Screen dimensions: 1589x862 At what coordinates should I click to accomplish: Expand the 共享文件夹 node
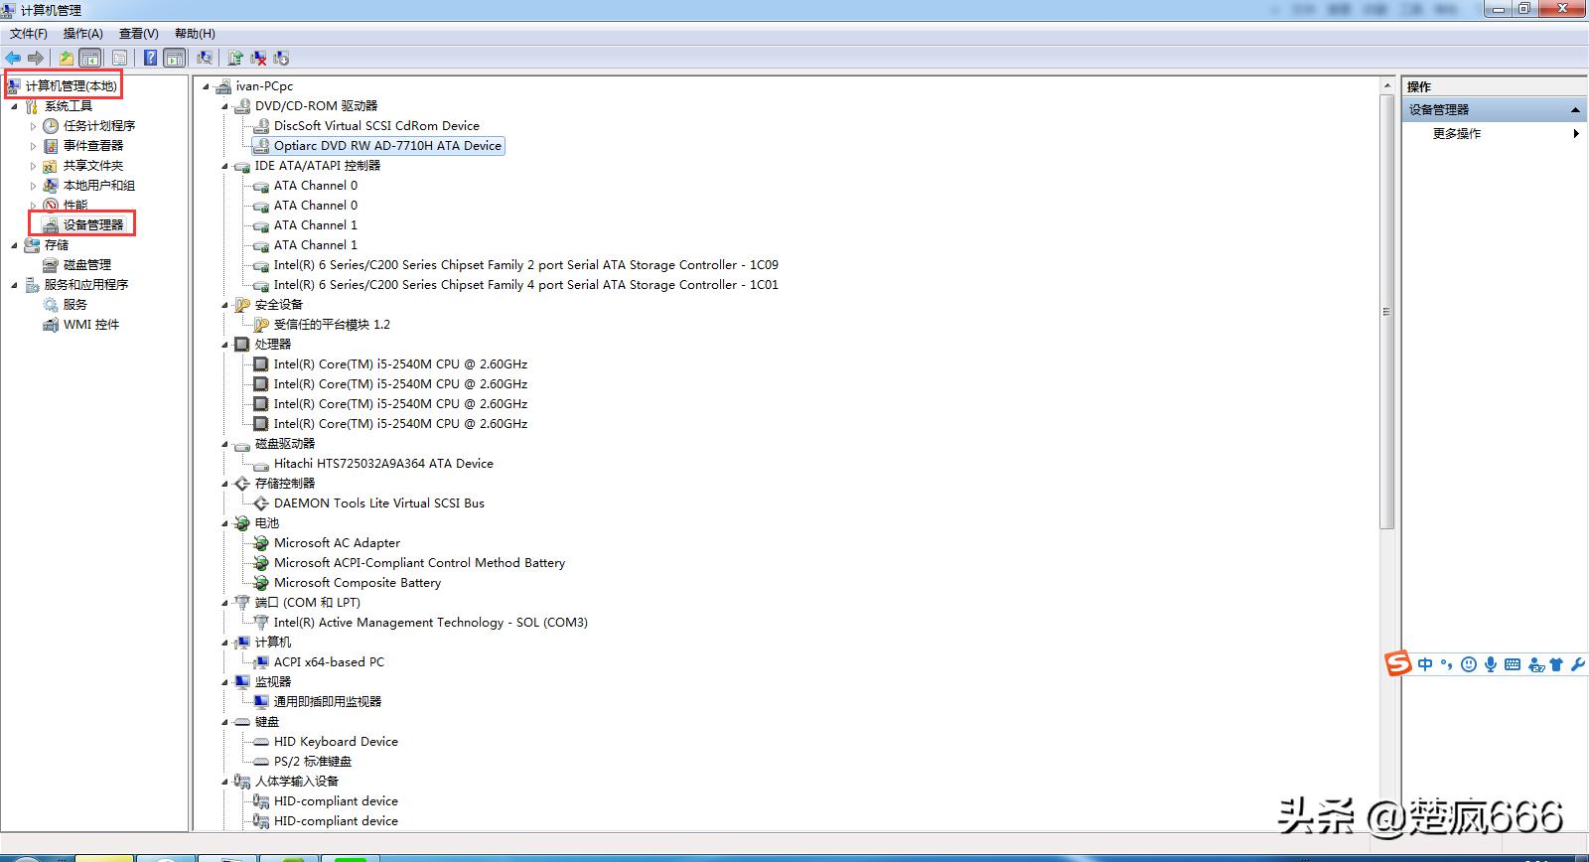33,166
